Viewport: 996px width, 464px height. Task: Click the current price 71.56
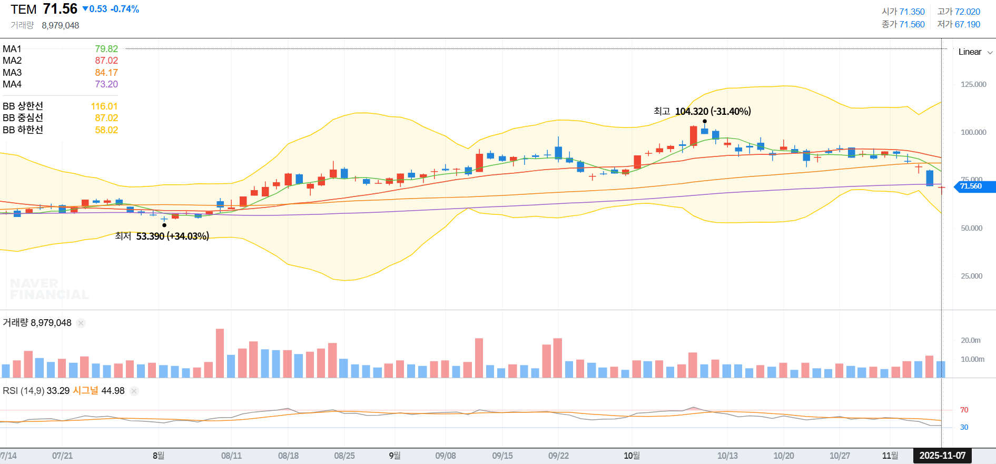pyautogui.click(x=60, y=9)
